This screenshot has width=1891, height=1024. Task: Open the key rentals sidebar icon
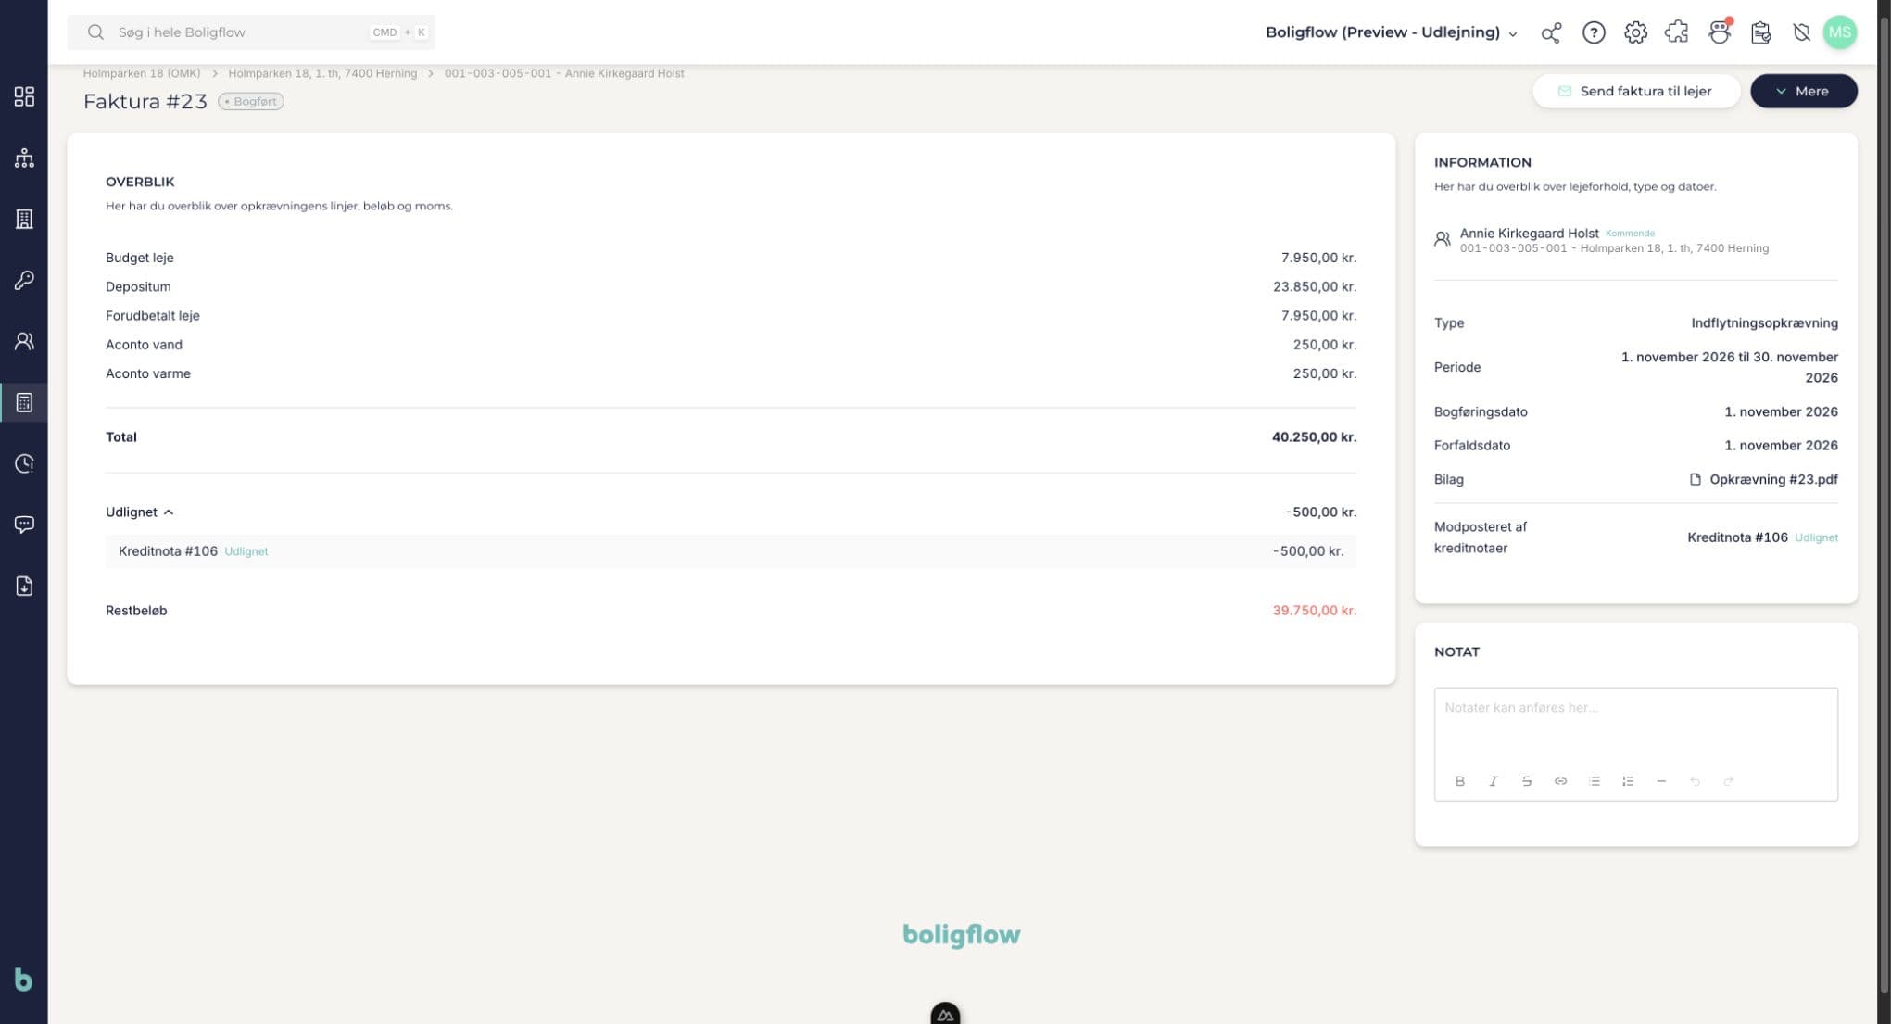tap(24, 280)
